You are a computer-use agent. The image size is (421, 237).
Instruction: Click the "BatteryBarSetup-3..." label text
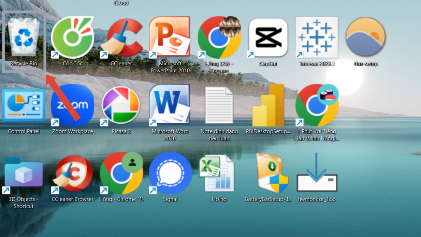268,199
